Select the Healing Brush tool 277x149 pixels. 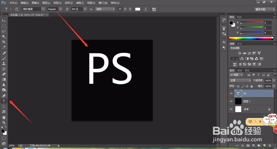point(4,53)
